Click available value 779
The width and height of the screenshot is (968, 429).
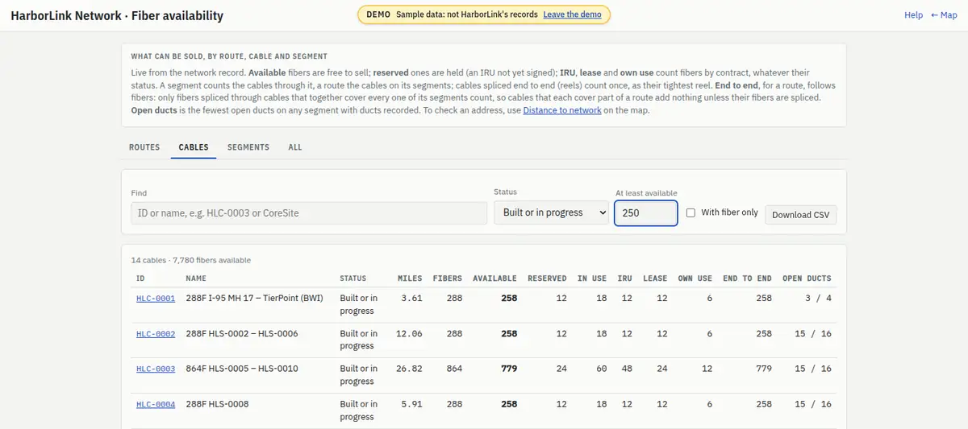(x=508, y=369)
